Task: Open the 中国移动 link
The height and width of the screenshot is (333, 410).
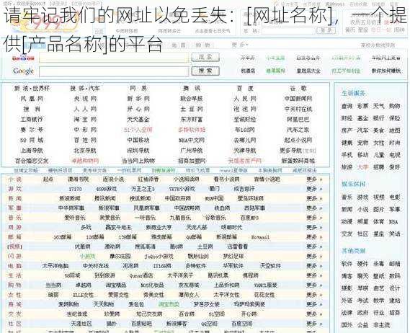Action: click(x=138, y=140)
